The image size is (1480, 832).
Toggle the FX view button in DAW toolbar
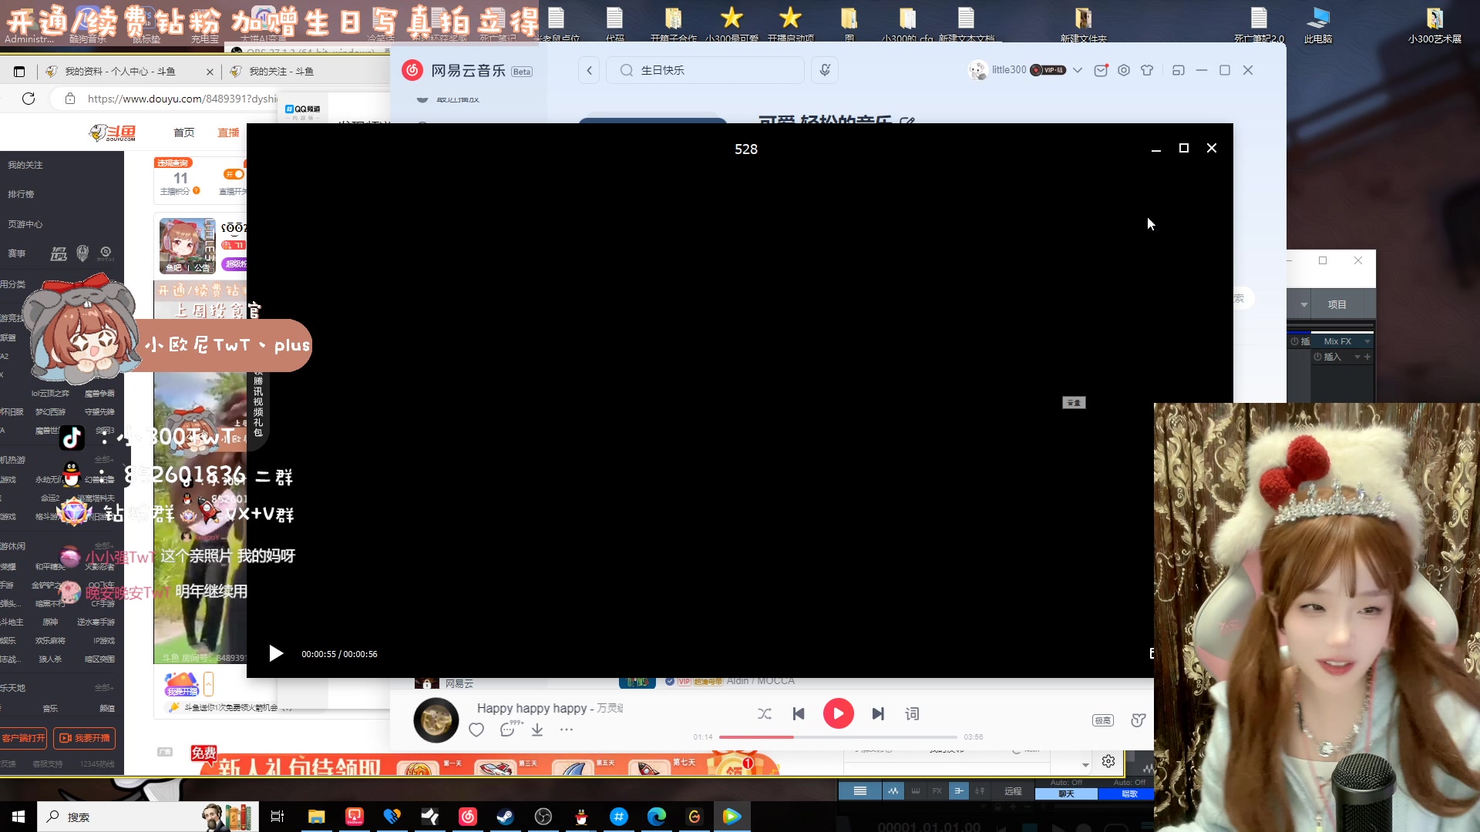[x=937, y=791]
